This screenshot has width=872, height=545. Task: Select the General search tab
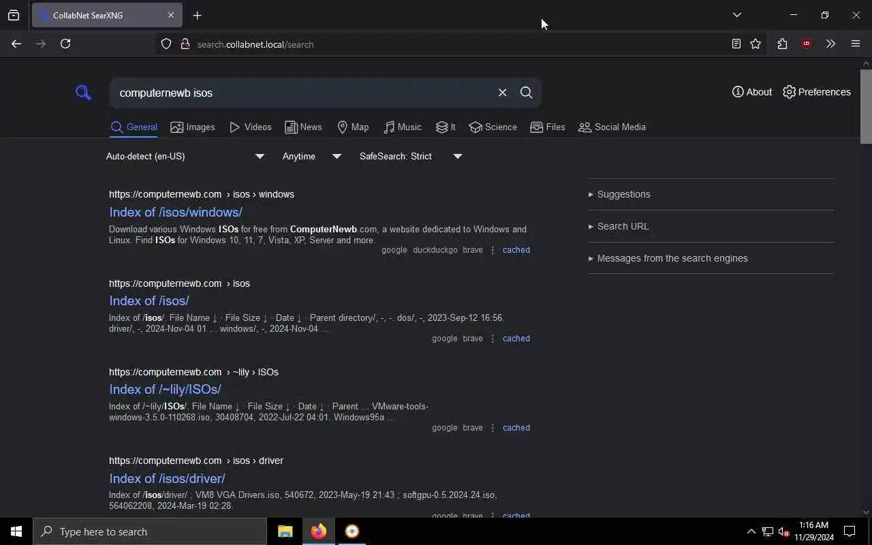pos(134,127)
